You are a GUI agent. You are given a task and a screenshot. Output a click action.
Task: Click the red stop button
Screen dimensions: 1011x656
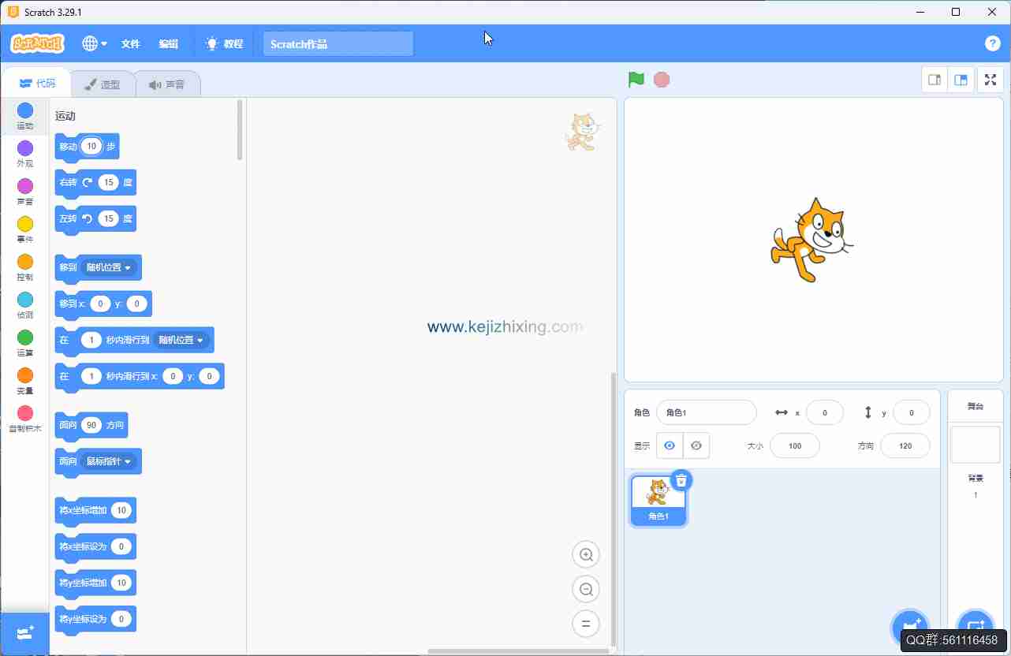pos(662,80)
